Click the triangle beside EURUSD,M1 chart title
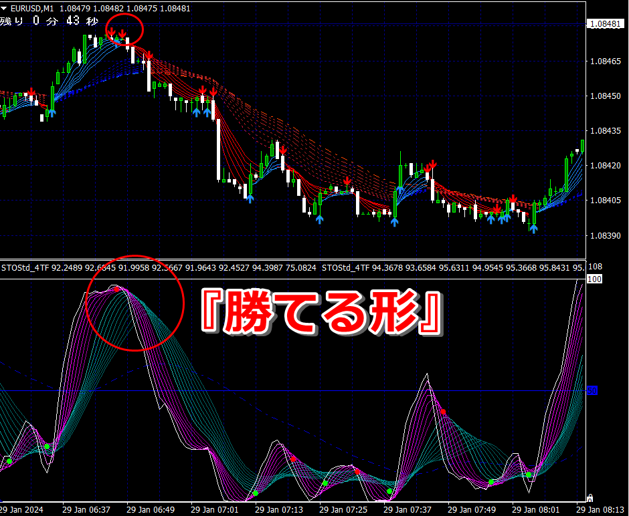629x516 pixels. coord(3,9)
